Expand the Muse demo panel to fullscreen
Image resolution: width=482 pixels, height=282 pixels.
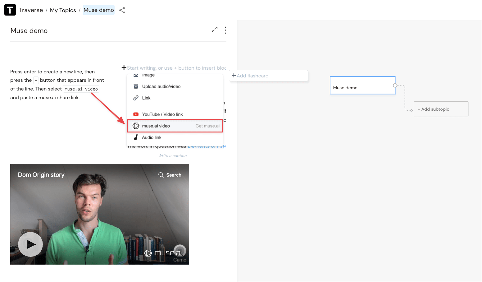tap(215, 30)
